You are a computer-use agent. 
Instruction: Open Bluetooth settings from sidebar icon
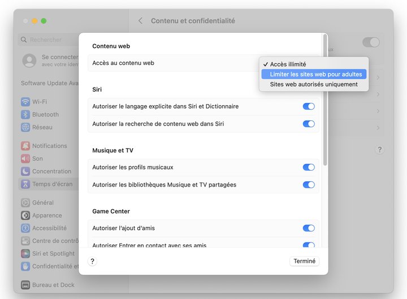(x=25, y=115)
